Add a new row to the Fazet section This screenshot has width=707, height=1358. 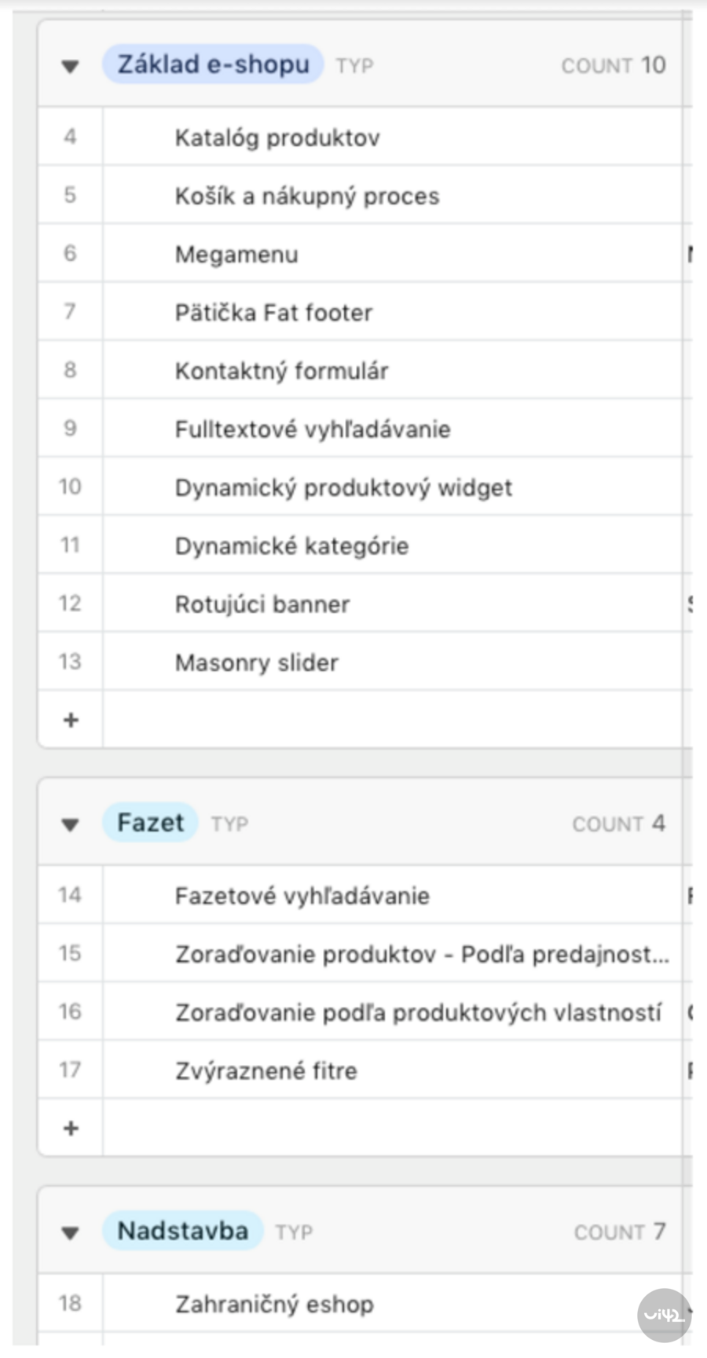click(x=70, y=1128)
